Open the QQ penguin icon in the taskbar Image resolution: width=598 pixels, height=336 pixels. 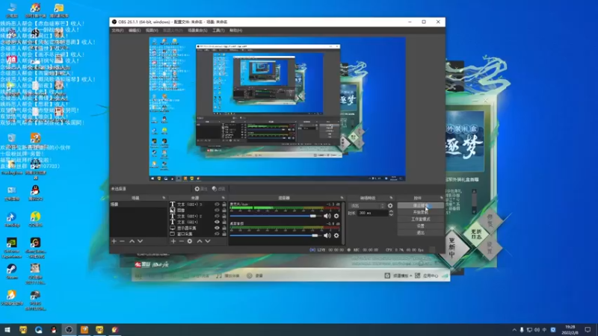click(53, 329)
